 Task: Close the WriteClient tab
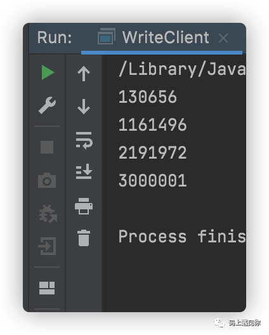pos(223,38)
